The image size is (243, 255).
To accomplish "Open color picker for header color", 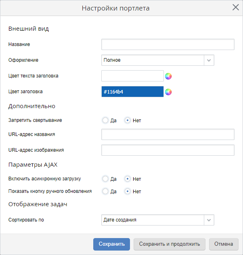I will [x=168, y=92].
